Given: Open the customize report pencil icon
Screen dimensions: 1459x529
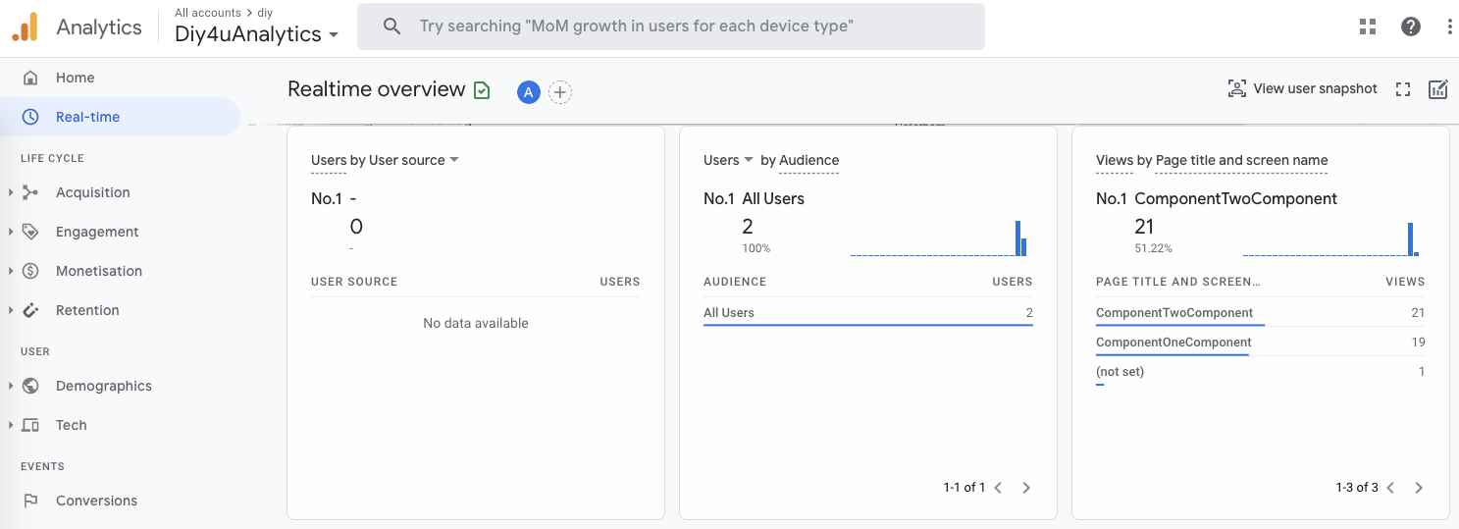Looking at the screenshot, I should tap(1437, 89).
